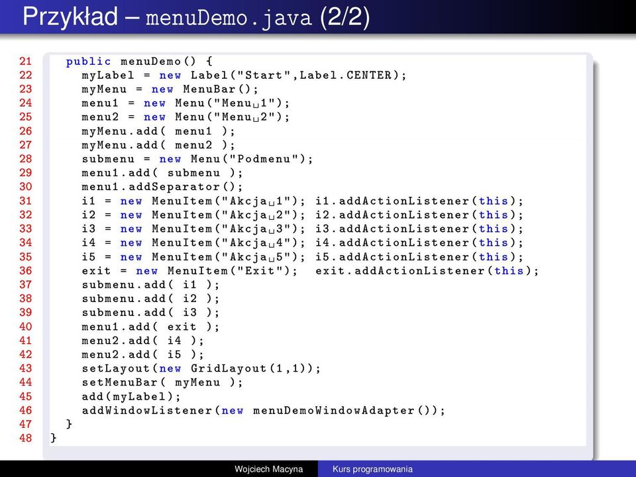The width and height of the screenshot is (636, 477).
Task: Click line number 43
Action: pos(26,368)
